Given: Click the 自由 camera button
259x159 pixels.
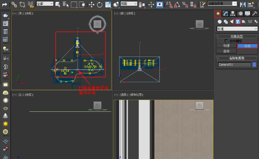Looking at the screenshot, I should (226, 51).
